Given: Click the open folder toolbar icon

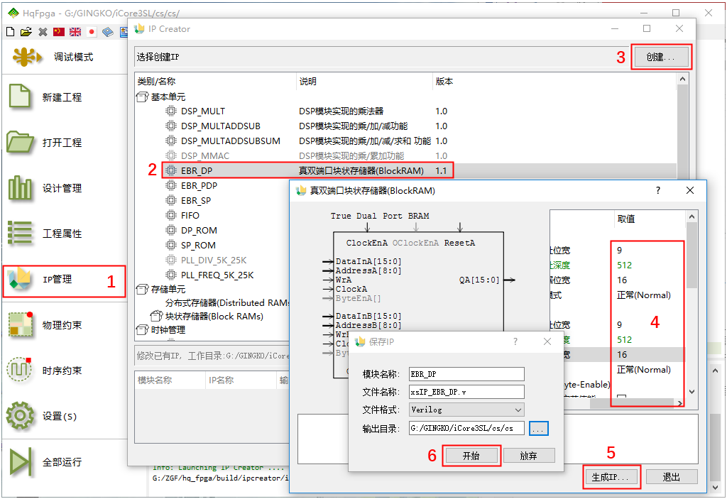Looking at the screenshot, I should (26, 32).
